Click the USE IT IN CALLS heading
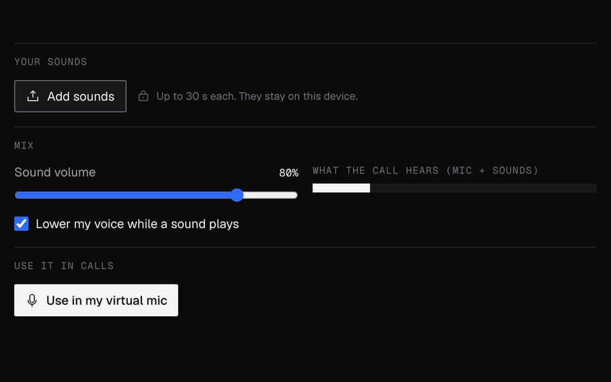 click(64, 266)
